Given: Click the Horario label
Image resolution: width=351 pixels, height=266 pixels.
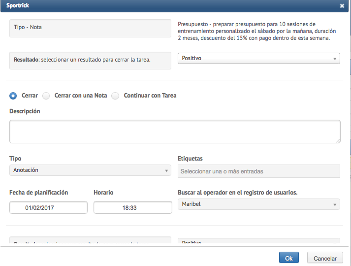Looking at the screenshot, I should [x=103, y=193].
